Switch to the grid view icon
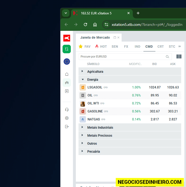 pos(179,56)
